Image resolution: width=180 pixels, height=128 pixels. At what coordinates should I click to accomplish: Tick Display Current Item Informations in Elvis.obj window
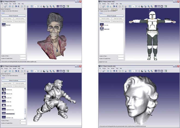(1, 11)
